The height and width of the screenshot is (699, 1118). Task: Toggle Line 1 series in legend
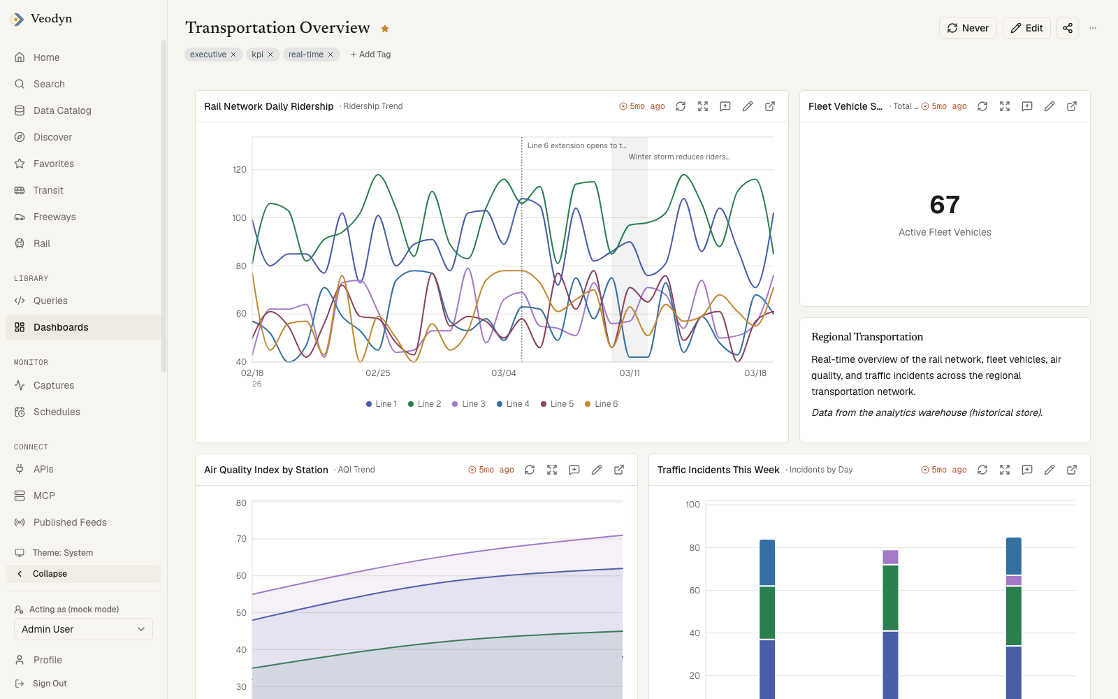click(382, 404)
